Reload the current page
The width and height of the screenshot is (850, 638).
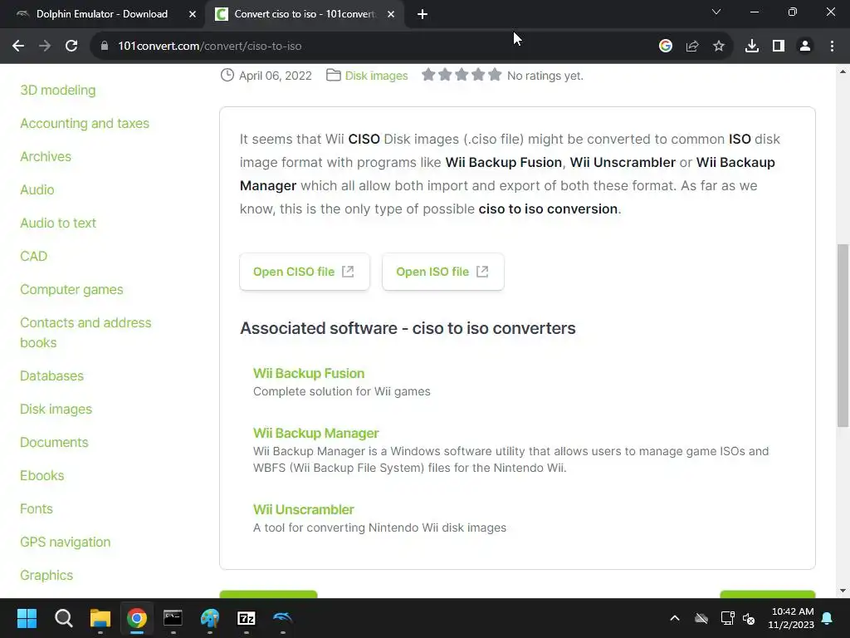point(71,47)
